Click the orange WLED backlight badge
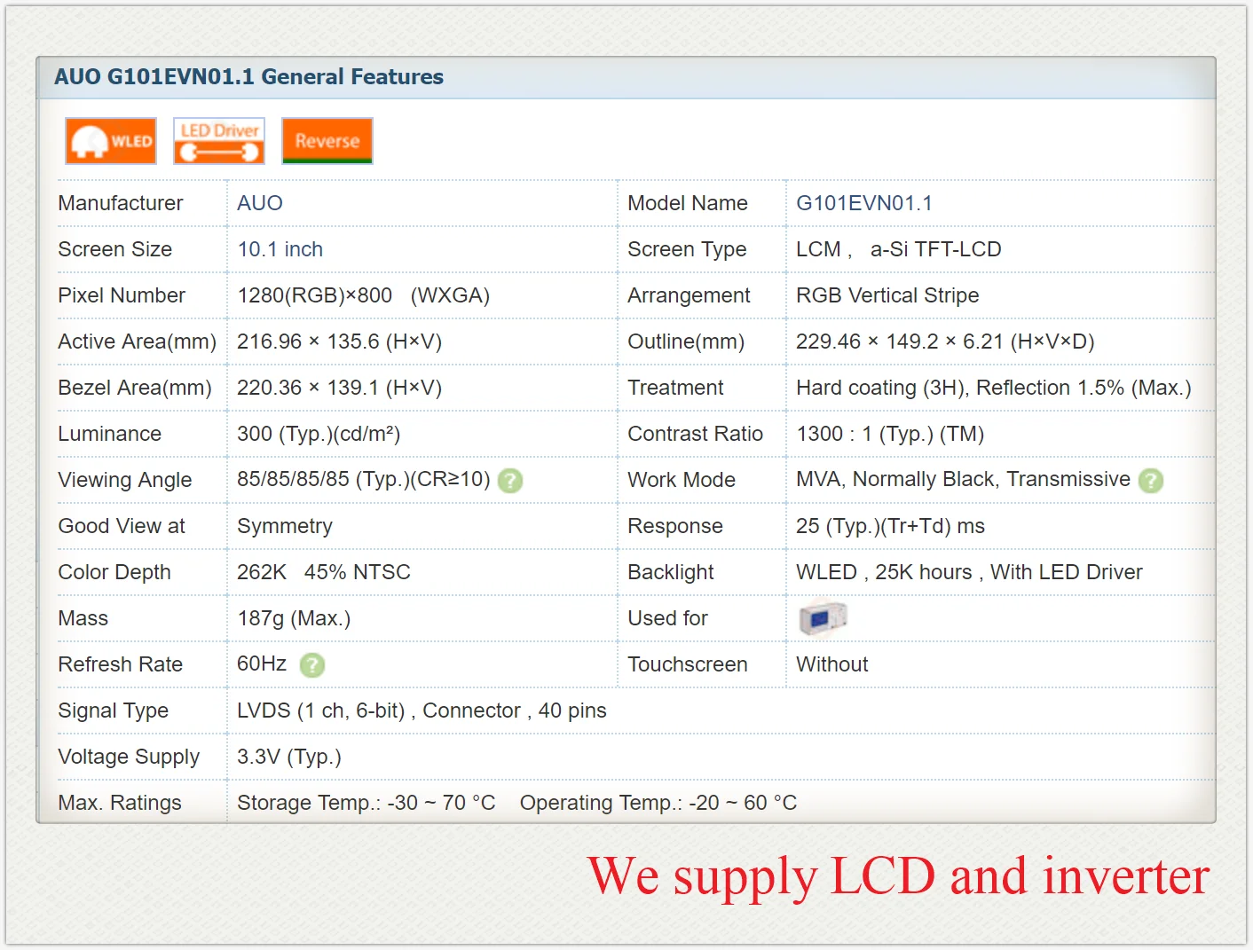Screen dimensions: 1253x950 pyautogui.click(x=111, y=141)
